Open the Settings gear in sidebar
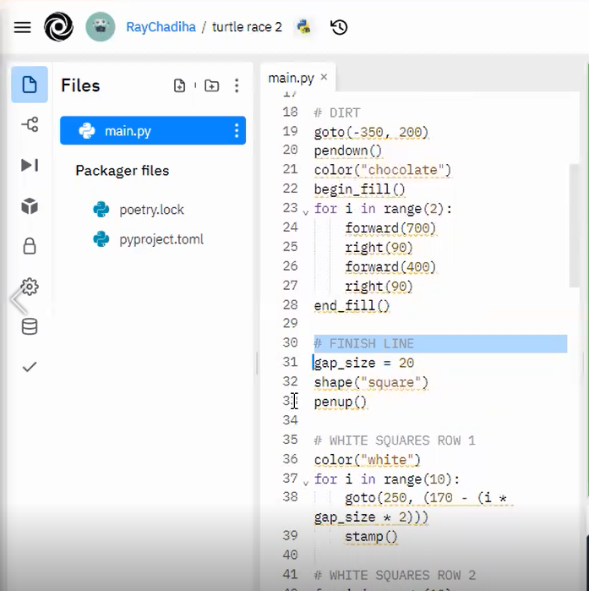Image resolution: width=589 pixels, height=591 pixels. click(30, 287)
